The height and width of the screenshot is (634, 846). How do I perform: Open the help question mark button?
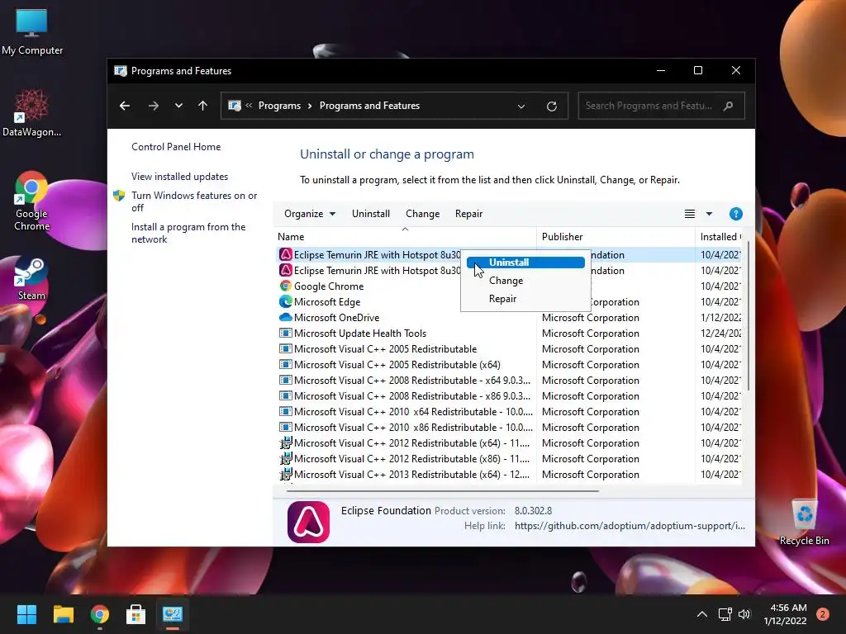tap(735, 214)
